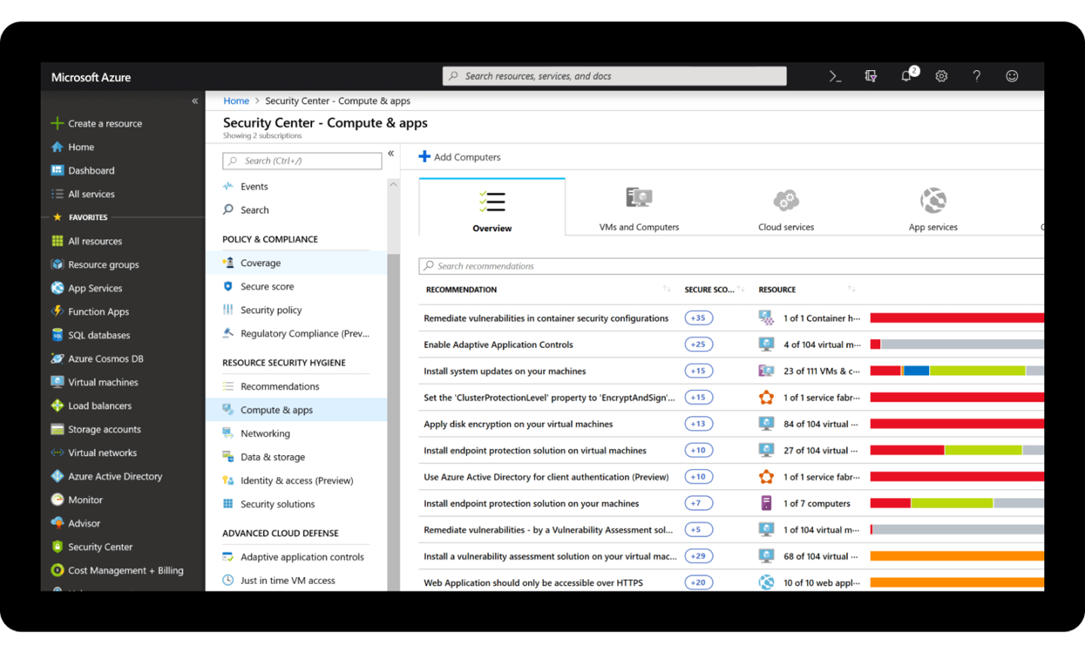The width and height of the screenshot is (1085, 654).
Task: Open Secure score in the menu
Action: pyautogui.click(x=267, y=286)
